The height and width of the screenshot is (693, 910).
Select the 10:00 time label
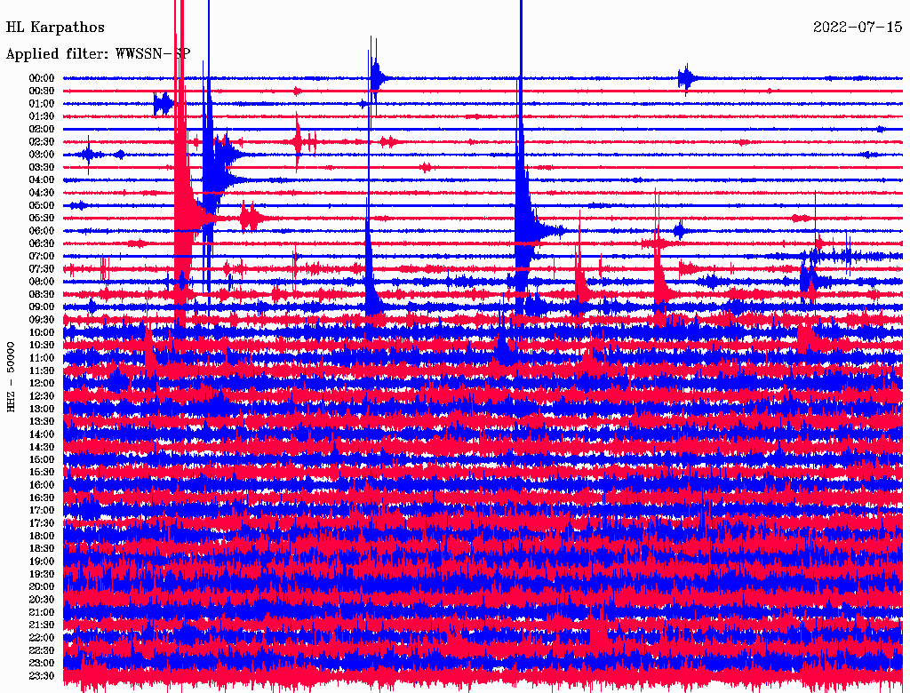coord(42,332)
